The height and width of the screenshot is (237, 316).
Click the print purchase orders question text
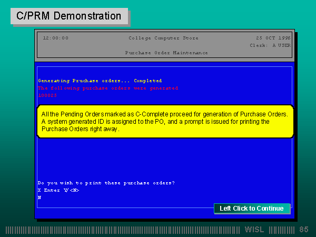106,183
